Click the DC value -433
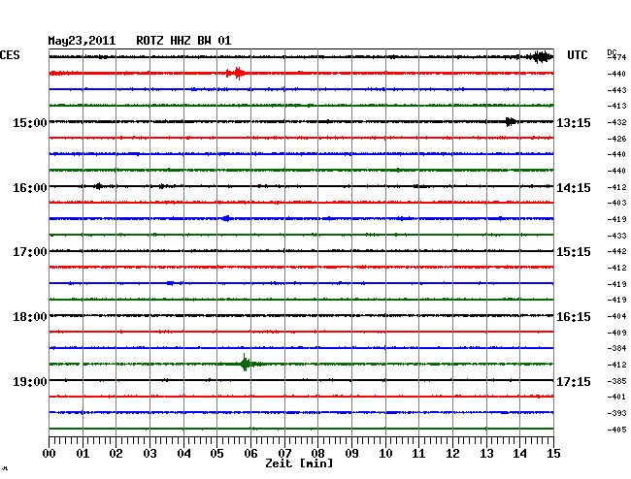This screenshot has width=631, height=479. point(616,236)
